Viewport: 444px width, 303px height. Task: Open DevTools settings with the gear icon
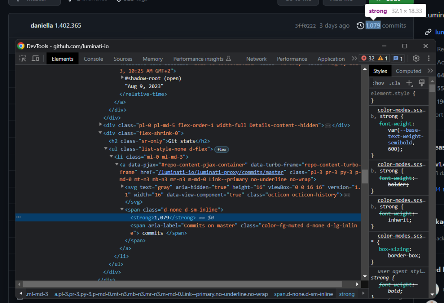pyautogui.click(x=416, y=58)
